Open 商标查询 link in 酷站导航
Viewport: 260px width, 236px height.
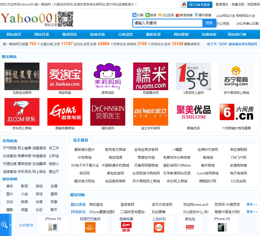[96, 204]
